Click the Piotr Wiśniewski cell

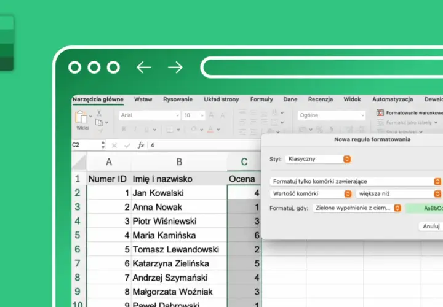[x=179, y=221]
